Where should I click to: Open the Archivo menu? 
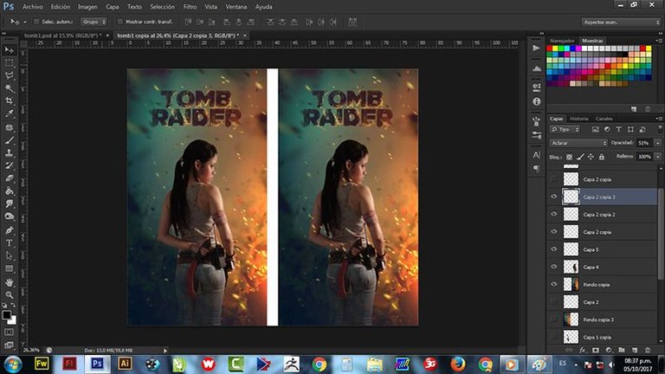pos(33,7)
